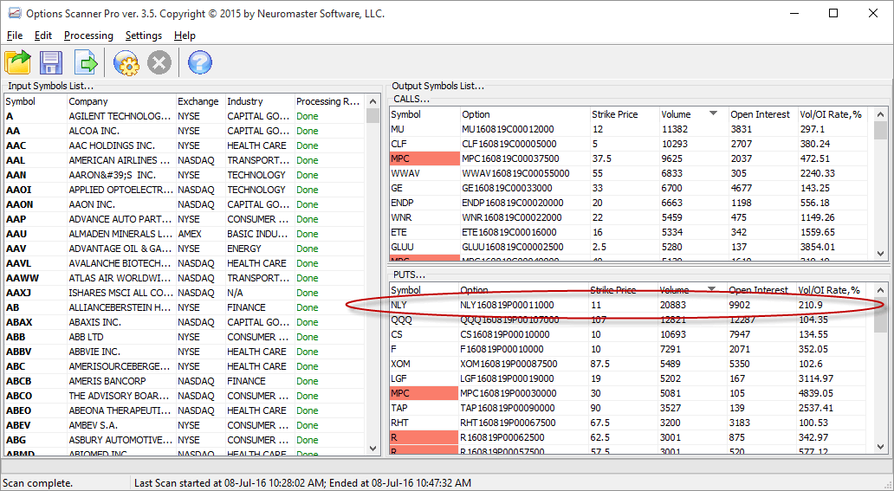This screenshot has width=894, height=491.
Task: Sort CALLS table by Vol/OI Rate,% header
Action: tap(834, 114)
